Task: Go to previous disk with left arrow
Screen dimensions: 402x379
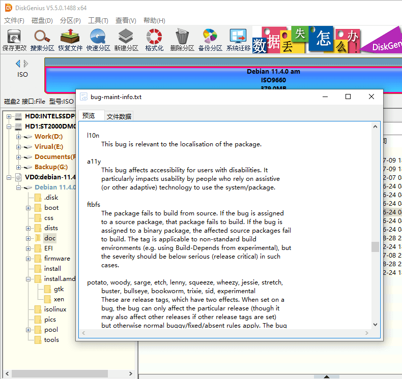Action: [18, 64]
